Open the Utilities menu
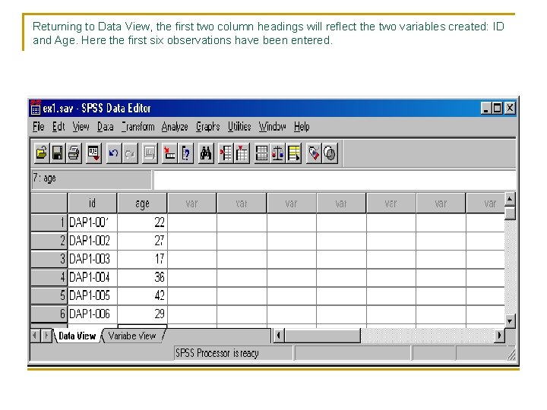This screenshot has width=547, height=410. (x=239, y=127)
